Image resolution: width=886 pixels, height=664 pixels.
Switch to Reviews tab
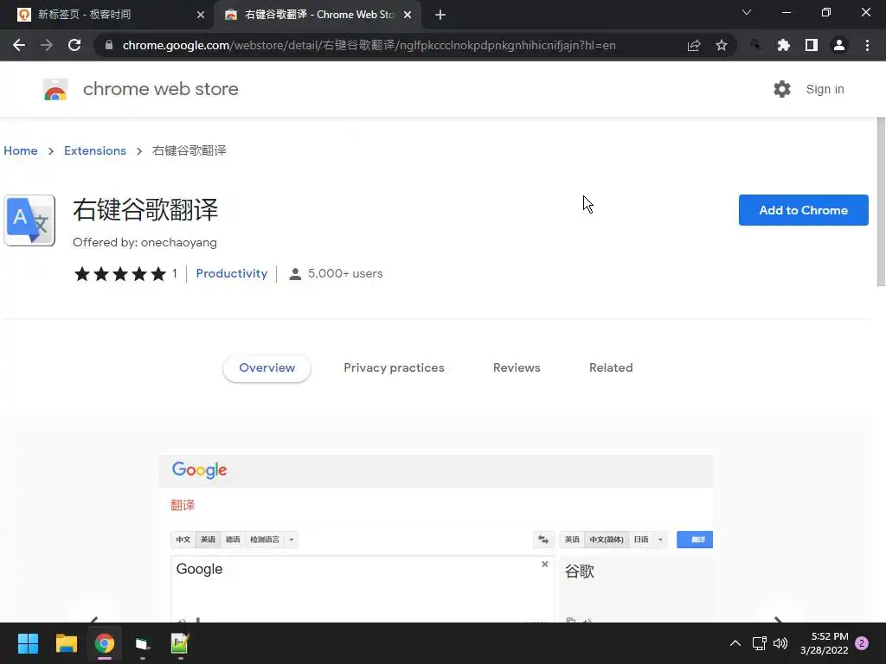(517, 367)
